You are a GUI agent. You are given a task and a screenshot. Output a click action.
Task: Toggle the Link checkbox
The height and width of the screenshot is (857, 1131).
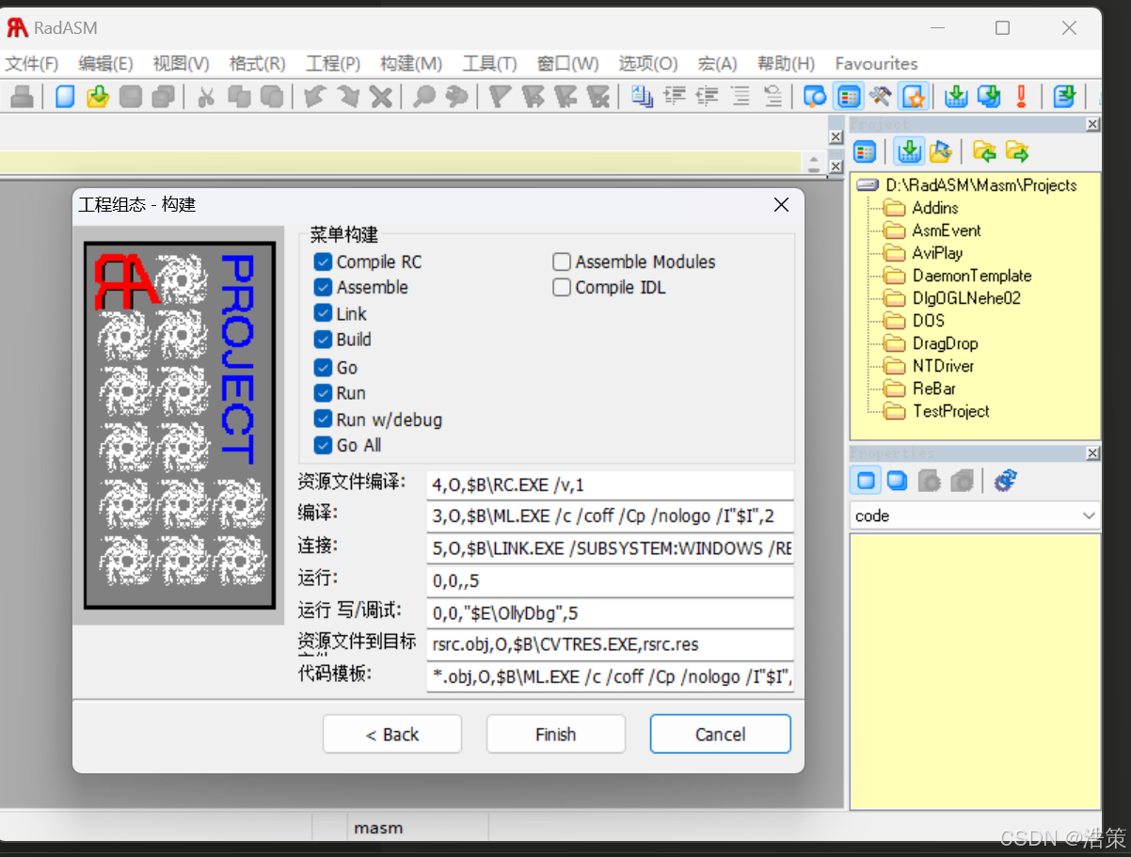coord(323,313)
